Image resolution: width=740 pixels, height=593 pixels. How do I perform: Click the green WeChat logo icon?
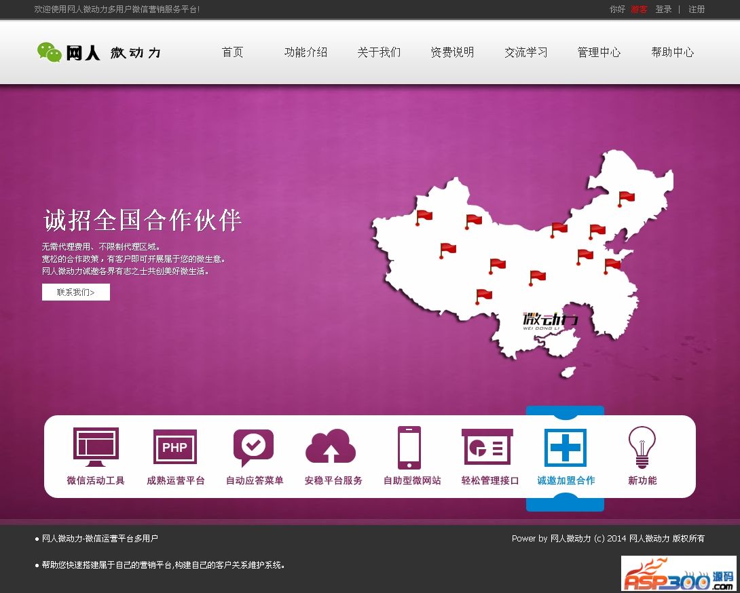point(50,52)
